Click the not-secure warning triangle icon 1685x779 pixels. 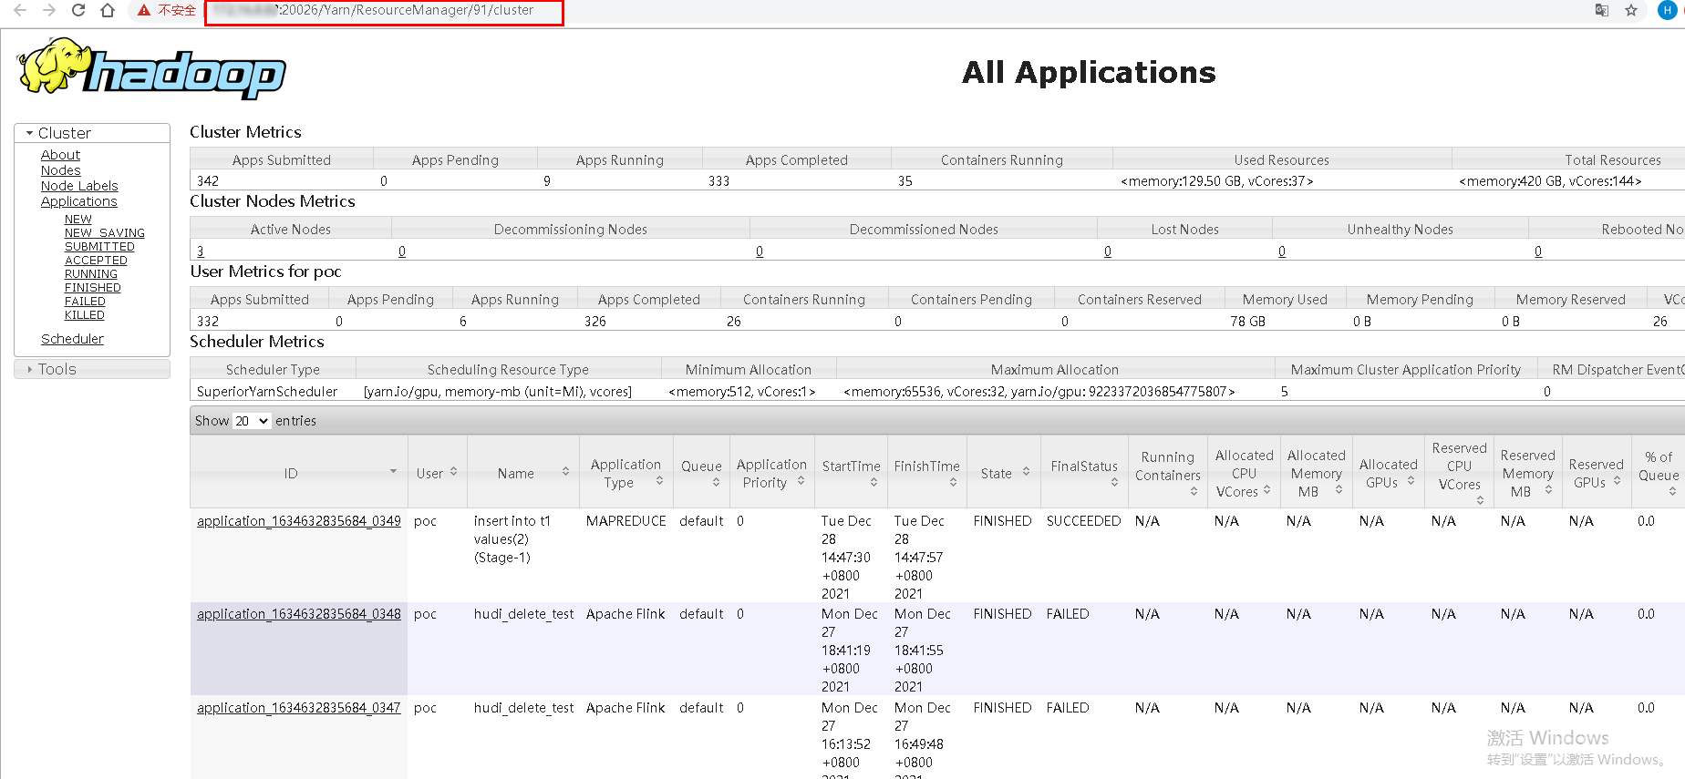[144, 10]
